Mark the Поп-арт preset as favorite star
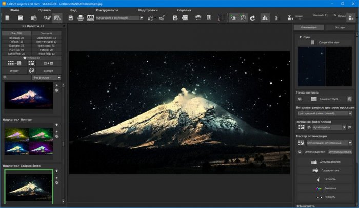 [56, 125]
